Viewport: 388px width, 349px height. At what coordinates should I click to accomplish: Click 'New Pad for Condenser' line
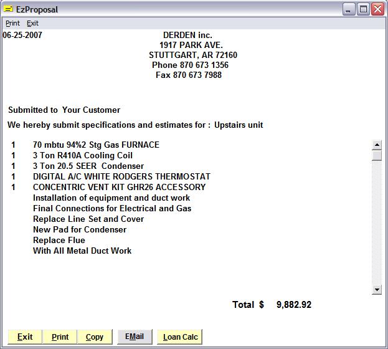[80, 230]
